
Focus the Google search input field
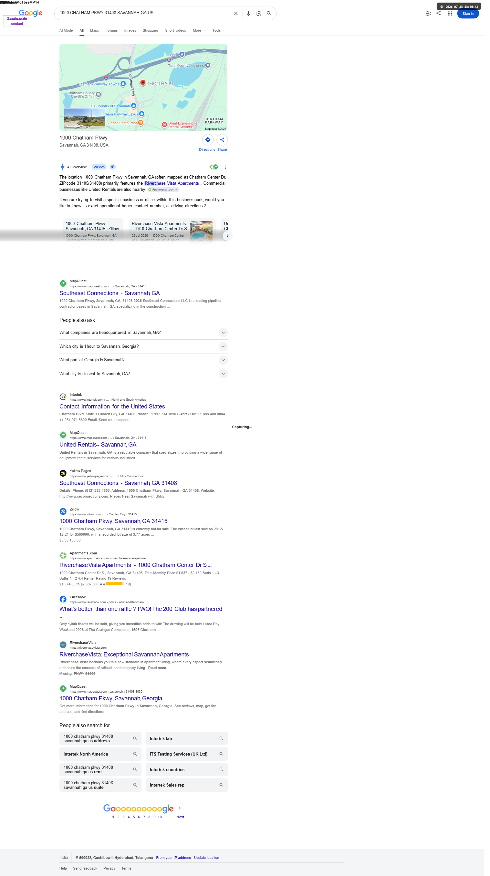[145, 13]
